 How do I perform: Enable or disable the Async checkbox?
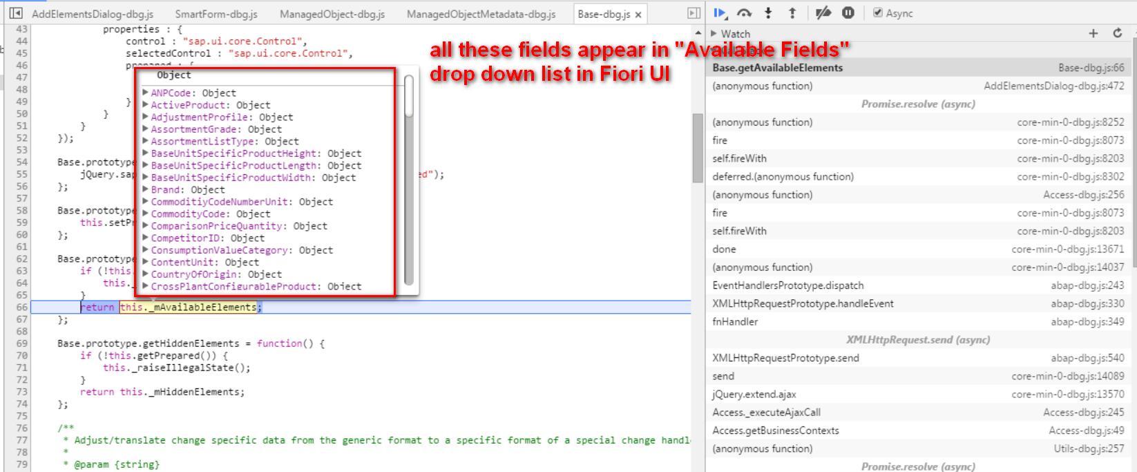877,12
